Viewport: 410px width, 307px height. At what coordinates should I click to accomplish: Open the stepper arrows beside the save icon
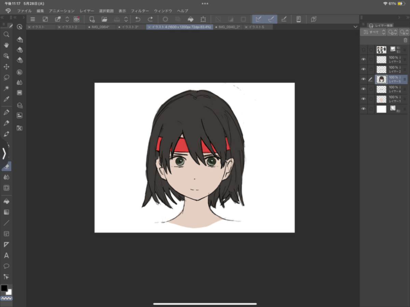126,19
